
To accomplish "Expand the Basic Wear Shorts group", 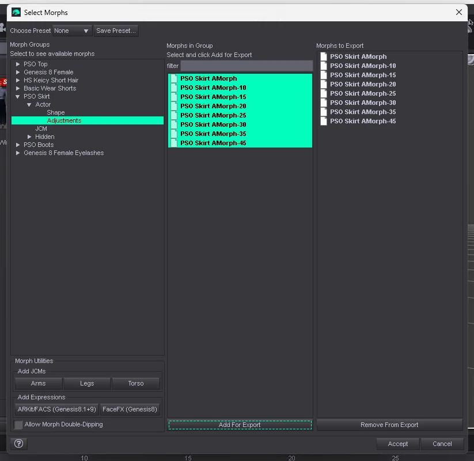I will click(x=18, y=88).
